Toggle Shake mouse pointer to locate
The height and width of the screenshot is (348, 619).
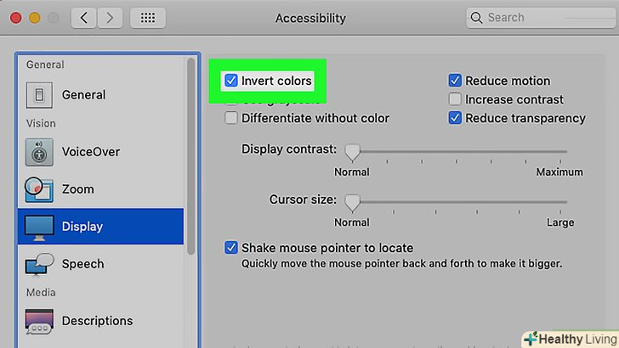click(231, 248)
